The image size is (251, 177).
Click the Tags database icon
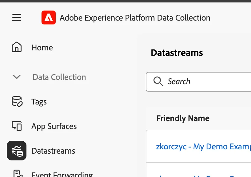coord(17,101)
